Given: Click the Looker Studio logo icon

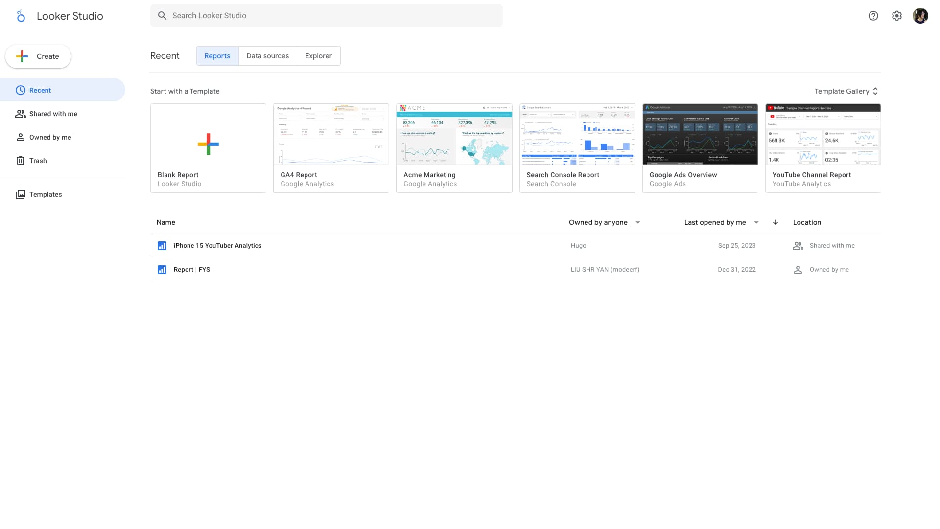Looking at the screenshot, I should (x=21, y=16).
